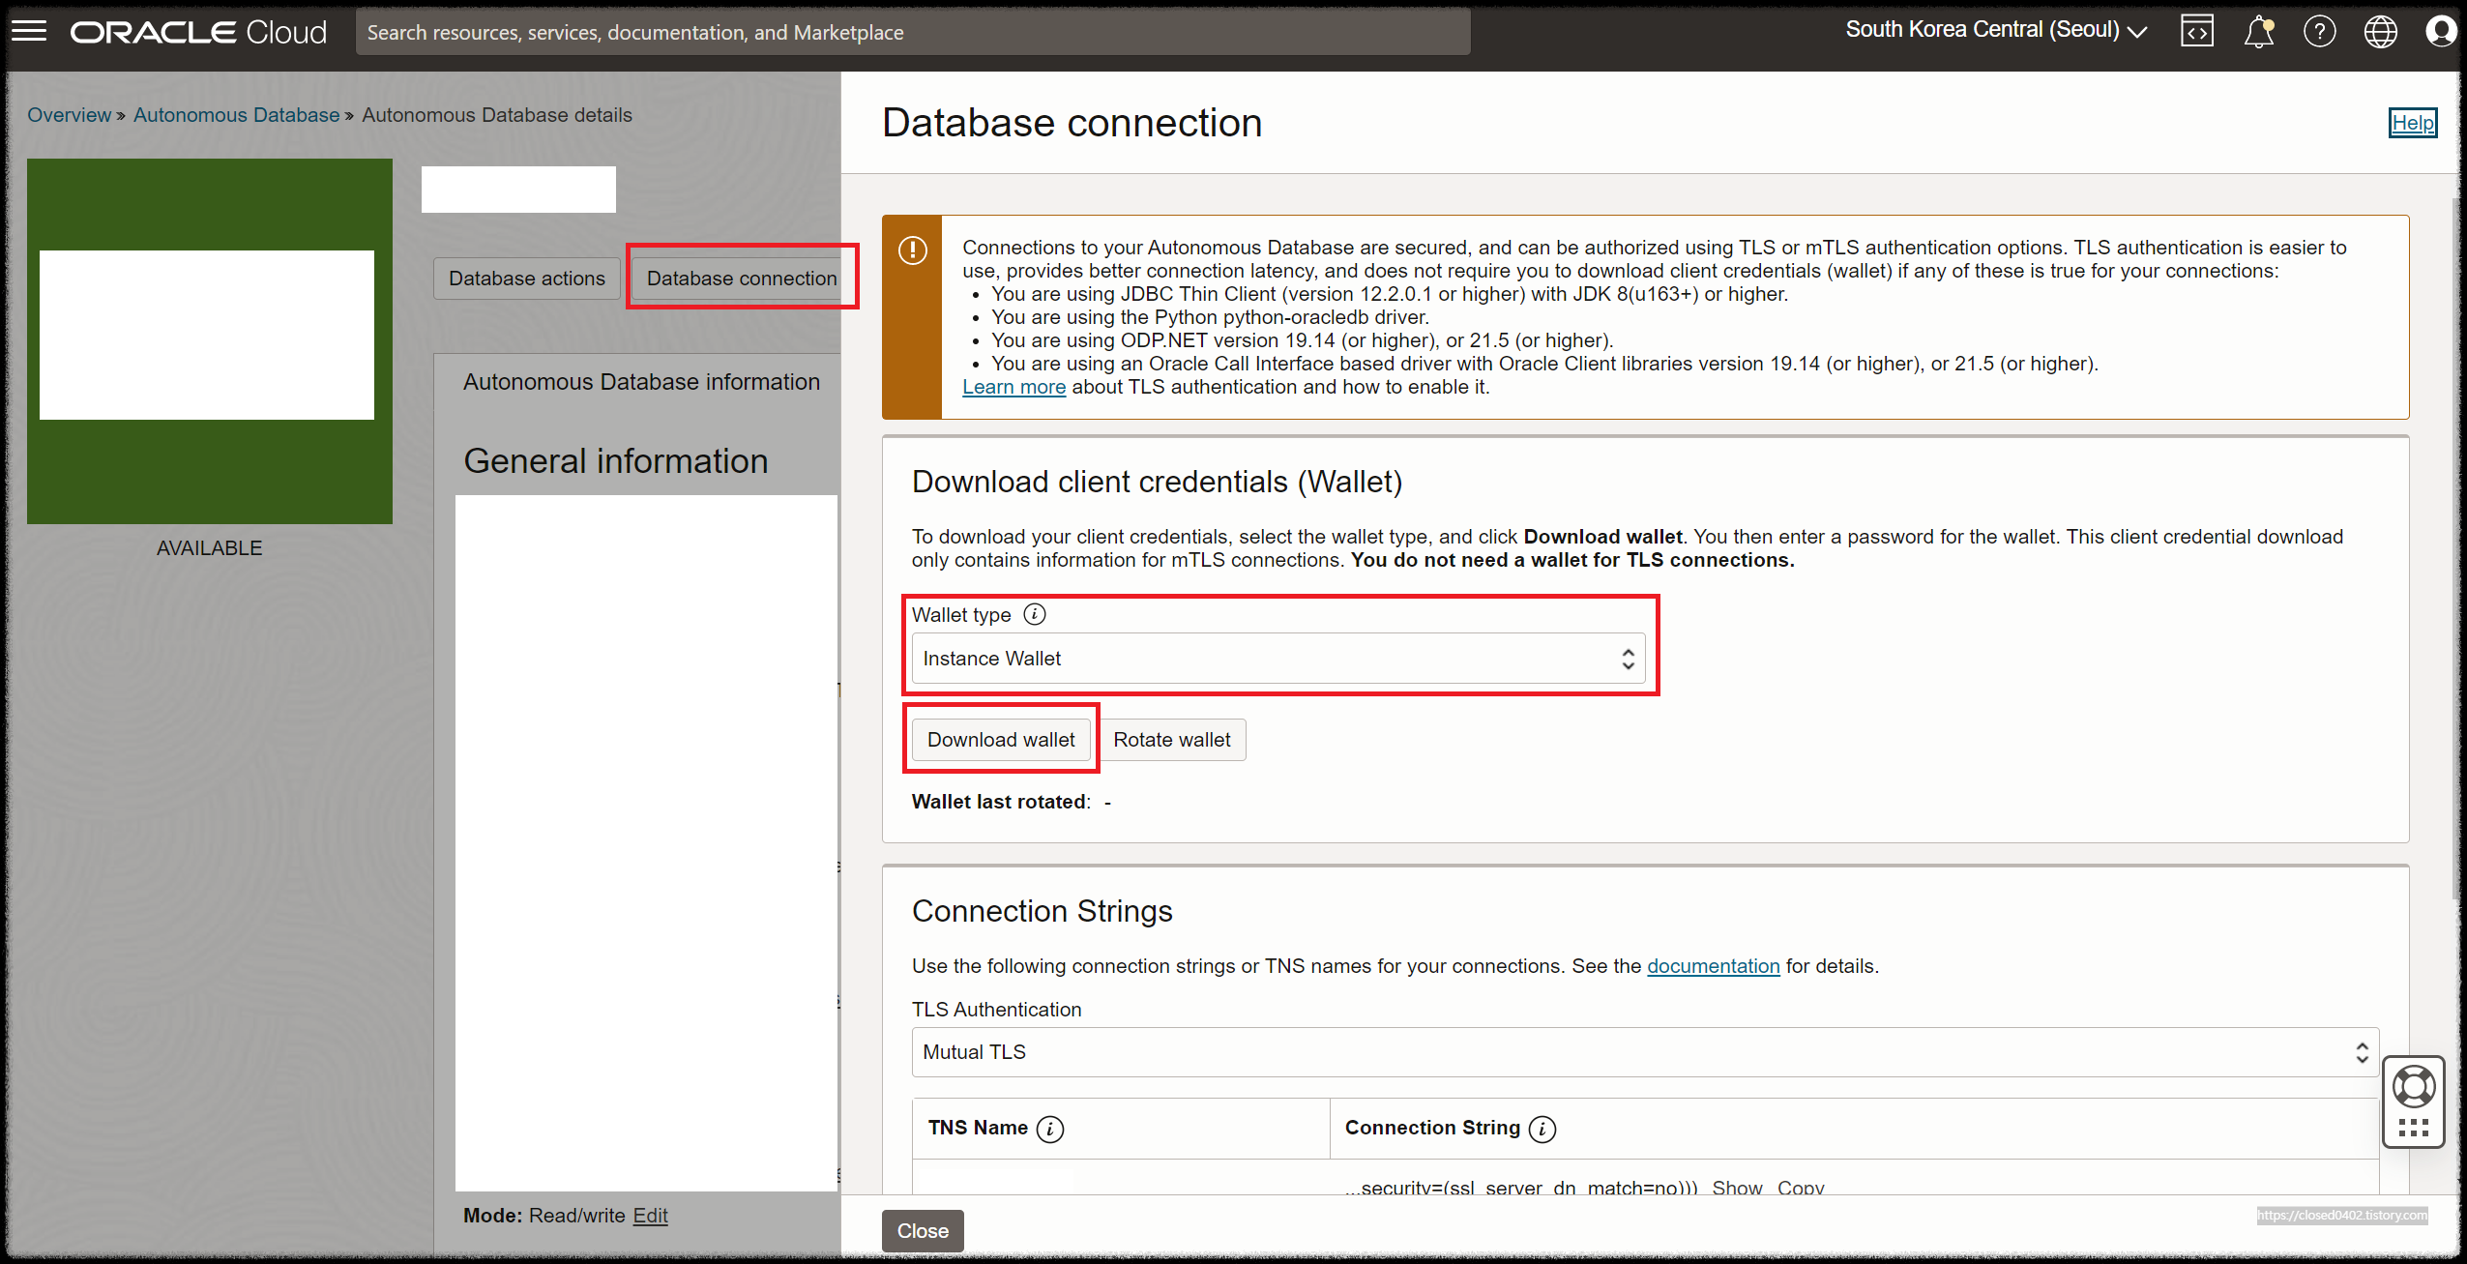The height and width of the screenshot is (1264, 2467).
Task: Open the hamburger navigation menu
Action: [x=29, y=31]
